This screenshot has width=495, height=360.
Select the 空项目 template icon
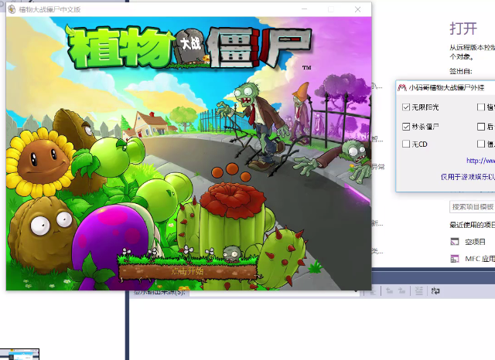pyautogui.click(x=455, y=242)
